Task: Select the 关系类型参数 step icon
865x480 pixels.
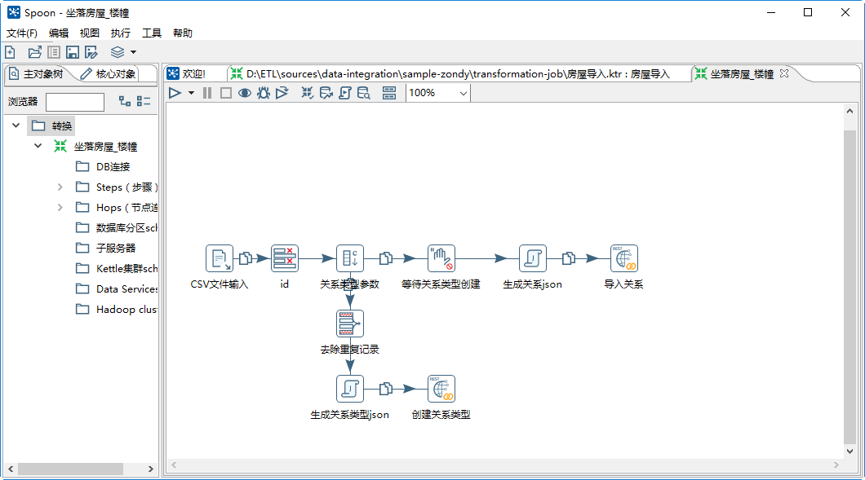Action: pos(350,258)
